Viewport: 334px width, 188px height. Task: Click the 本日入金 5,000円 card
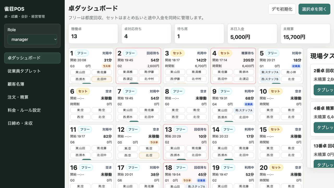click(252, 34)
